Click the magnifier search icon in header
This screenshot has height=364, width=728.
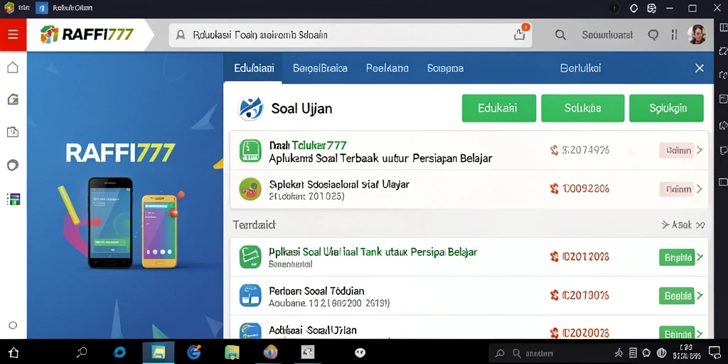[x=560, y=35]
